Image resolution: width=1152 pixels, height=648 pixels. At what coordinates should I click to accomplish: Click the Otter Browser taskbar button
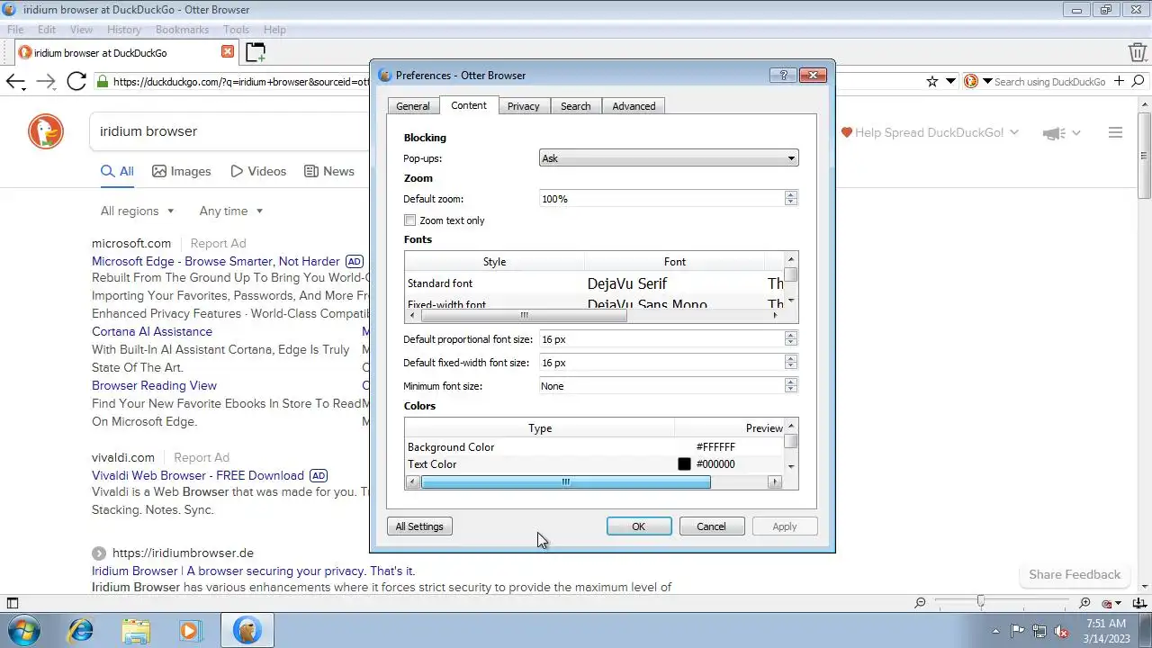click(x=247, y=630)
